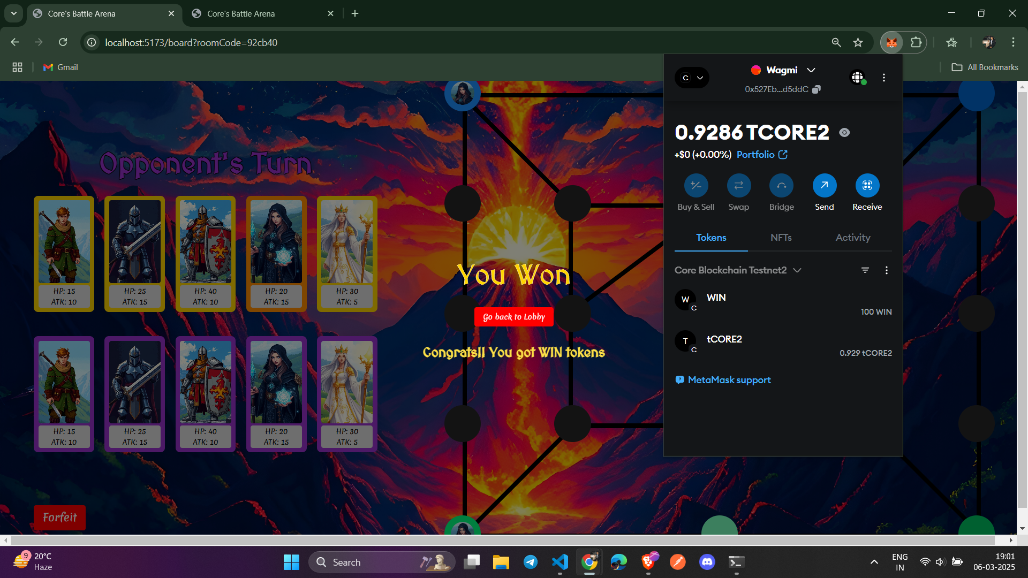Viewport: 1028px width, 578px height.
Task: Click the zoom magnifier icon in address bar
Action: [x=836, y=42]
